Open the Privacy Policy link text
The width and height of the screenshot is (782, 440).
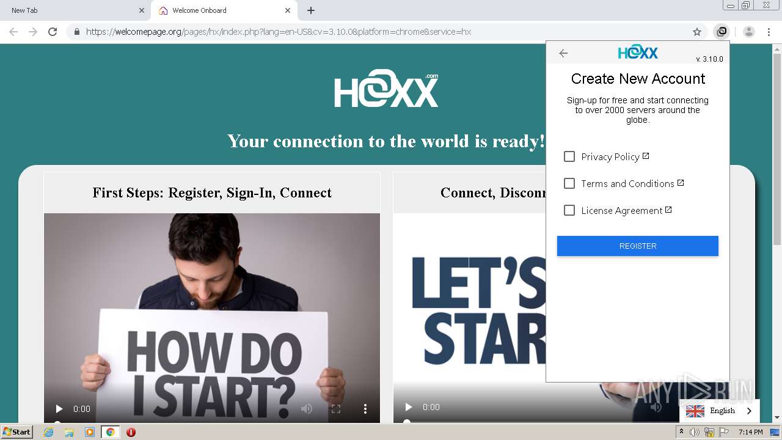pyautogui.click(x=610, y=157)
